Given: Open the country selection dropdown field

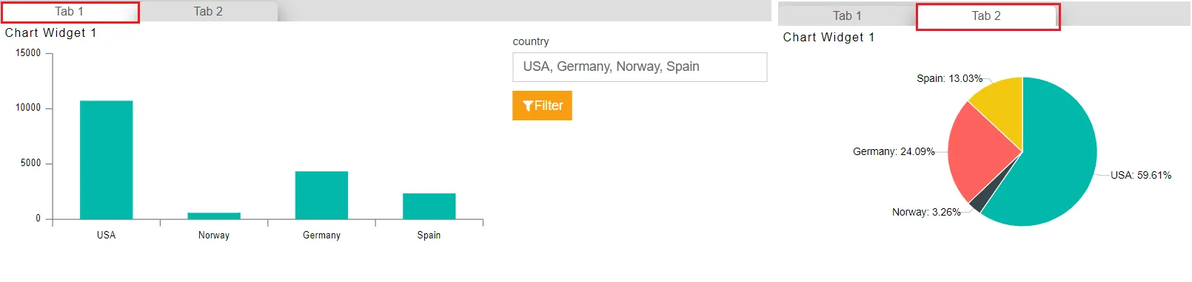Looking at the screenshot, I should pos(640,67).
